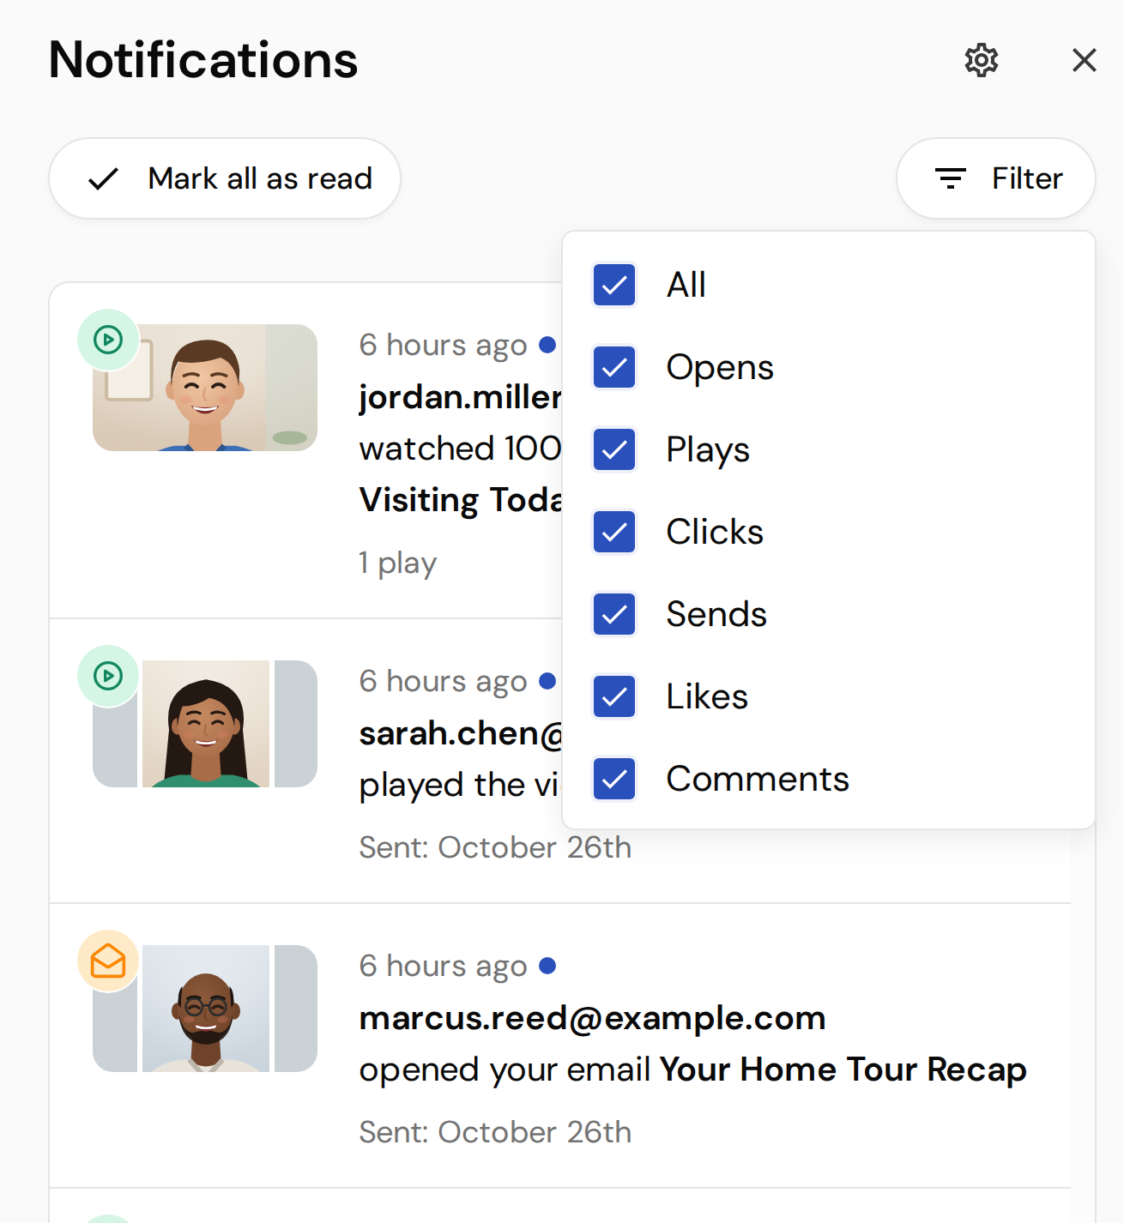Click the Sends label in filter menu

tap(716, 614)
